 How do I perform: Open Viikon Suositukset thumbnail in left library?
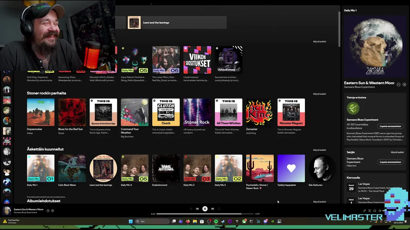coord(7,141)
